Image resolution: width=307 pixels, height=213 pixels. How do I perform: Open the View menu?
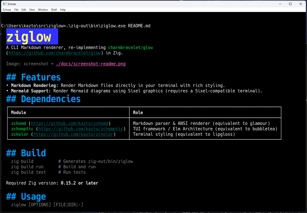32,10
